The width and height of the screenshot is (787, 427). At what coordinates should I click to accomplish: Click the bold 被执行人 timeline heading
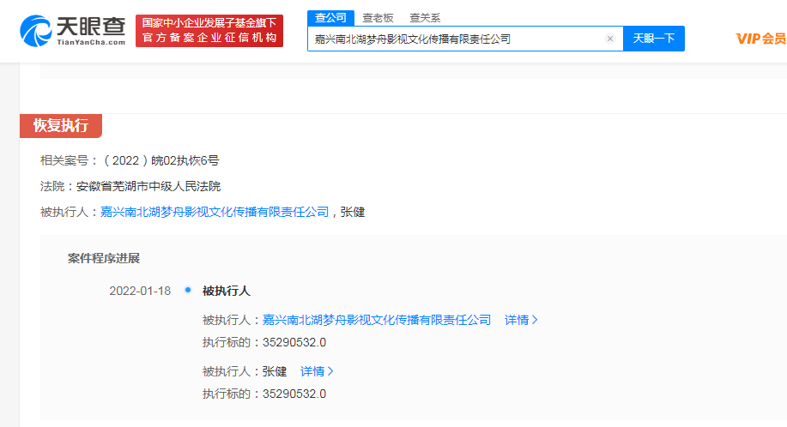(226, 291)
